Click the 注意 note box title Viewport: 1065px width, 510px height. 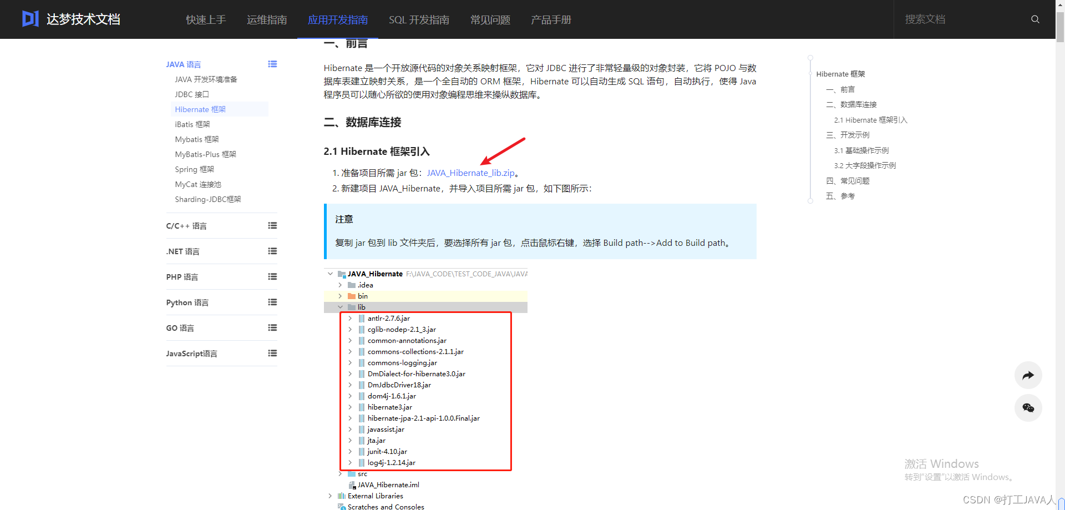[344, 219]
